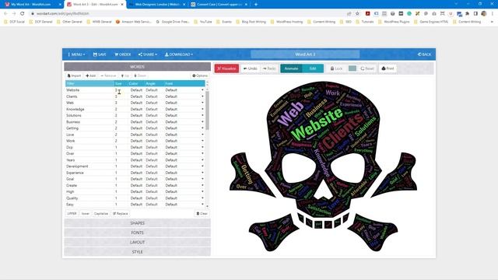This screenshot has width=498, height=280.
Task: Click the Remove word button
Action: click(108, 76)
